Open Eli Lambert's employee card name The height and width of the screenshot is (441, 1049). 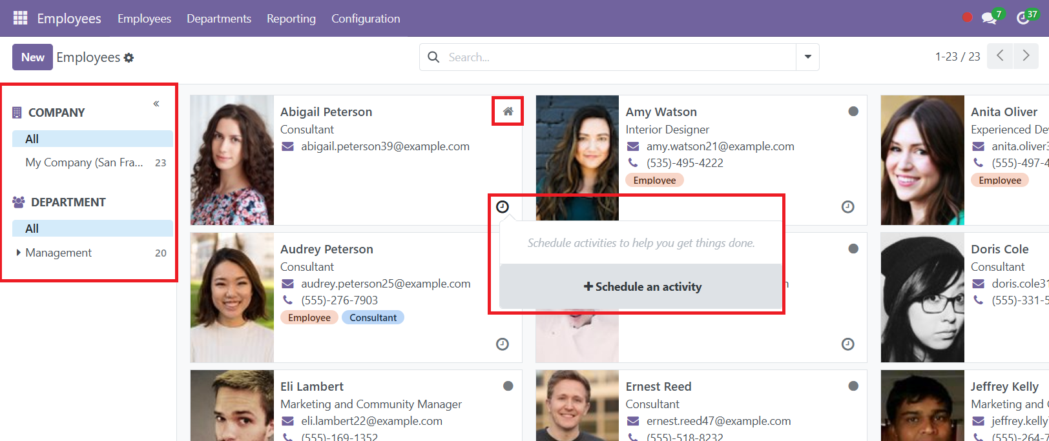pos(312,387)
